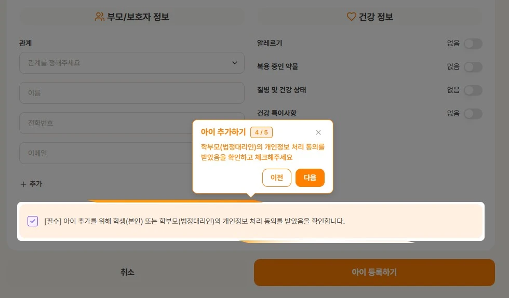The width and height of the screenshot is (509, 298).
Task: Switch on the 건강 특이사항 toggle
Action: point(473,114)
